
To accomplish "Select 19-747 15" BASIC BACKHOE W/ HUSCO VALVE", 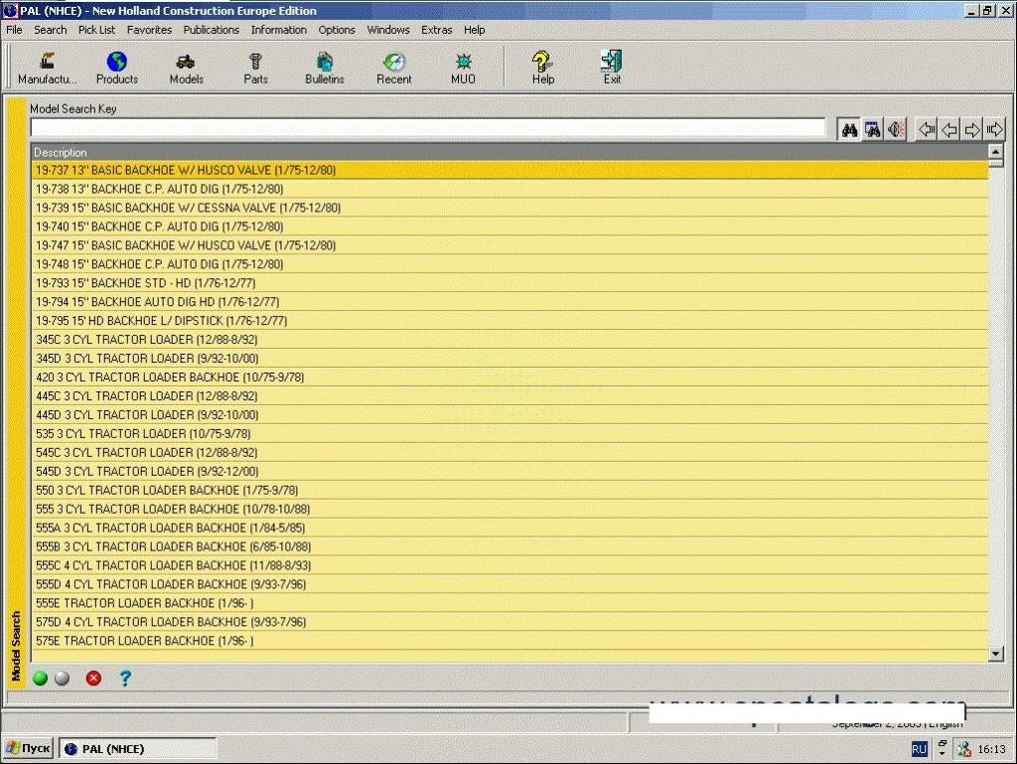I will pyautogui.click(x=509, y=245).
